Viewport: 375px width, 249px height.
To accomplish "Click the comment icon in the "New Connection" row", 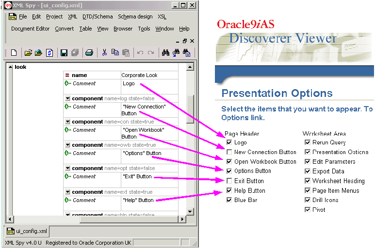I will 68,107.
